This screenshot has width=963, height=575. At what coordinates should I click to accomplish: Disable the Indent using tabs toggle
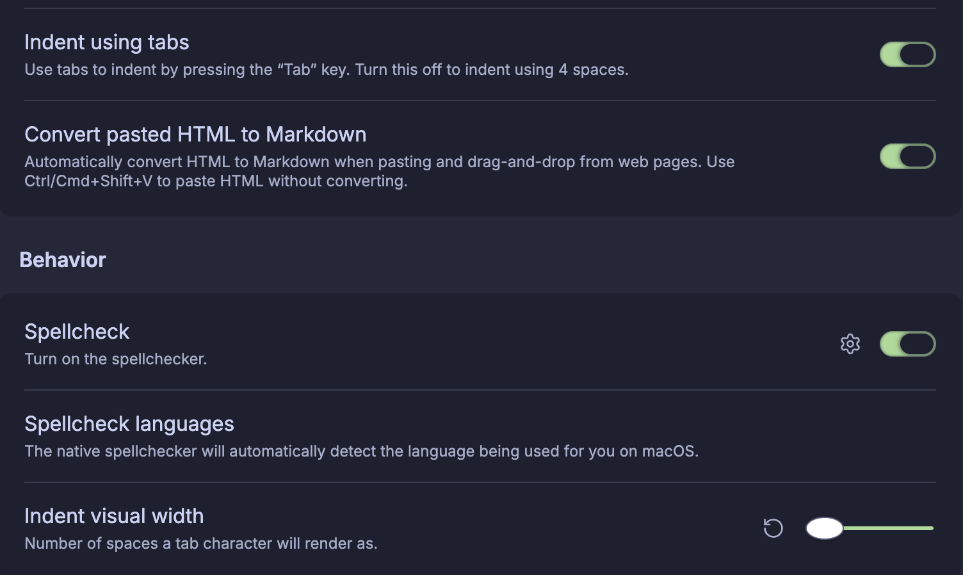point(907,54)
